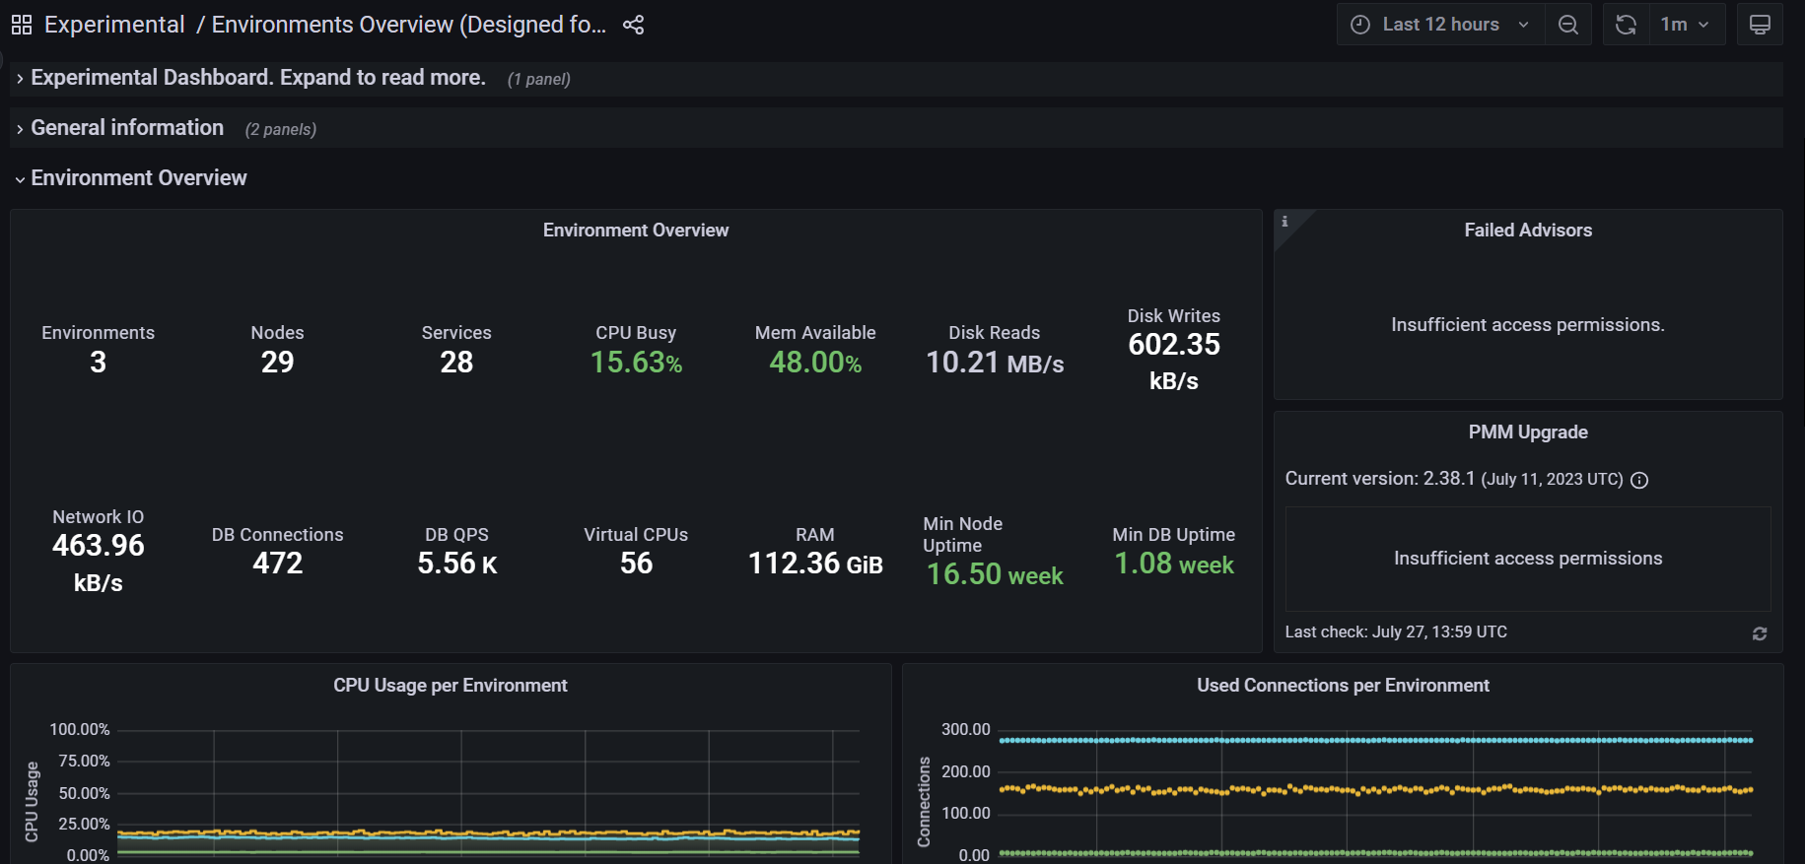
Task: Collapse the Environment Overview row
Action: point(138,178)
